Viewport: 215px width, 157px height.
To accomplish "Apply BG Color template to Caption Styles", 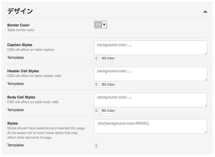I will (x=108, y=58).
